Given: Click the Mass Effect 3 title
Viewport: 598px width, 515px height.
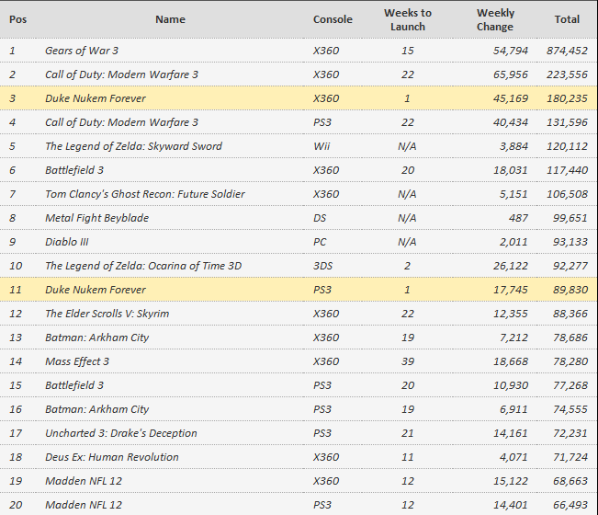Looking at the screenshot, I should (77, 361).
